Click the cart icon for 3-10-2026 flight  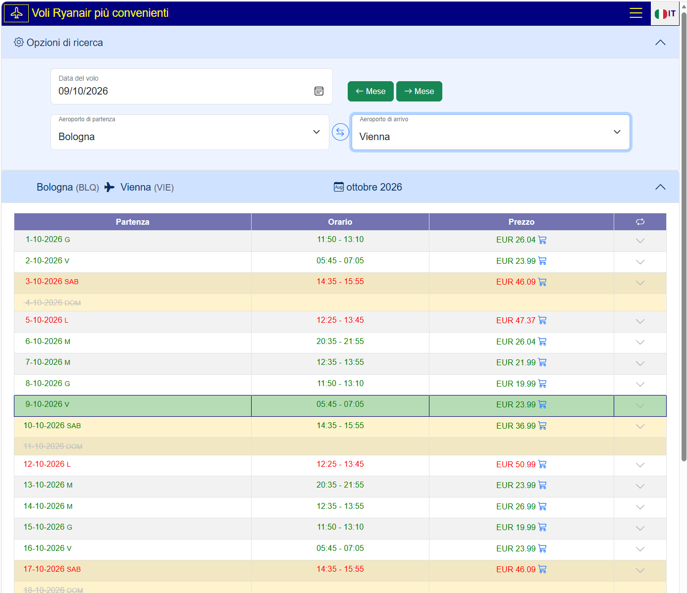tap(542, 282)
